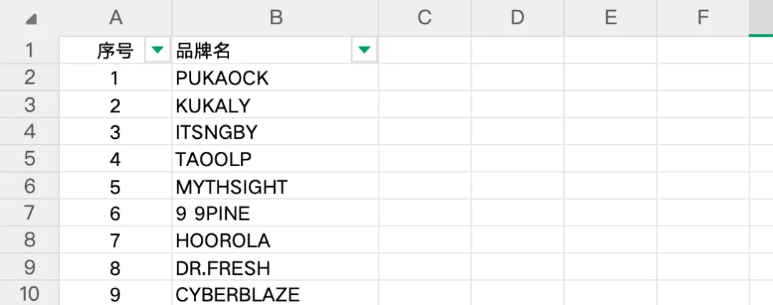Viewport: 773px width, 305px height.
Task: Select column A header
Action: click(x=115, y=18)
